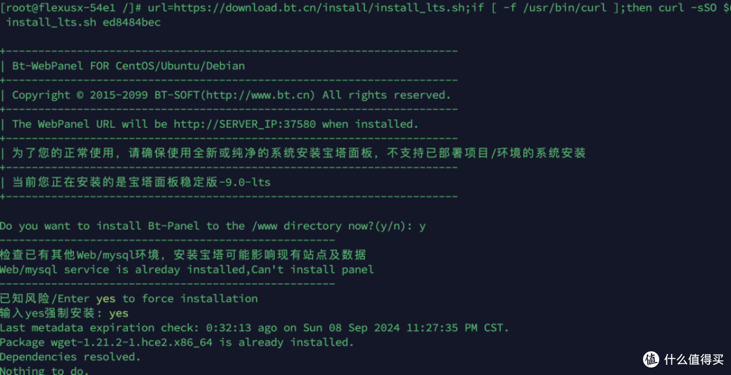Image resolution: width=731 pixels, height=375 pixels.
Task: Click the "yes" typed after 输入yes强制安装
Action: coord(118,313)
